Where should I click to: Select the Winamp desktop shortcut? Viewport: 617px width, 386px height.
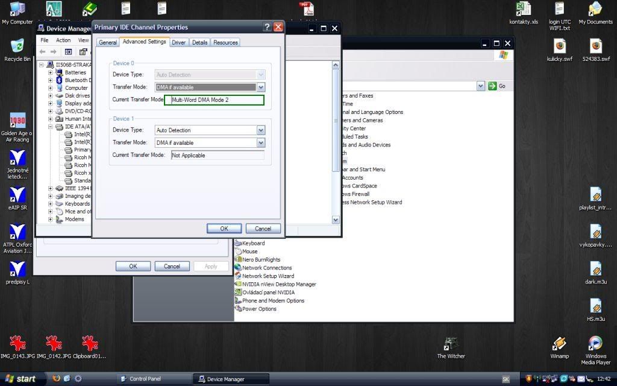pos(560,347)
